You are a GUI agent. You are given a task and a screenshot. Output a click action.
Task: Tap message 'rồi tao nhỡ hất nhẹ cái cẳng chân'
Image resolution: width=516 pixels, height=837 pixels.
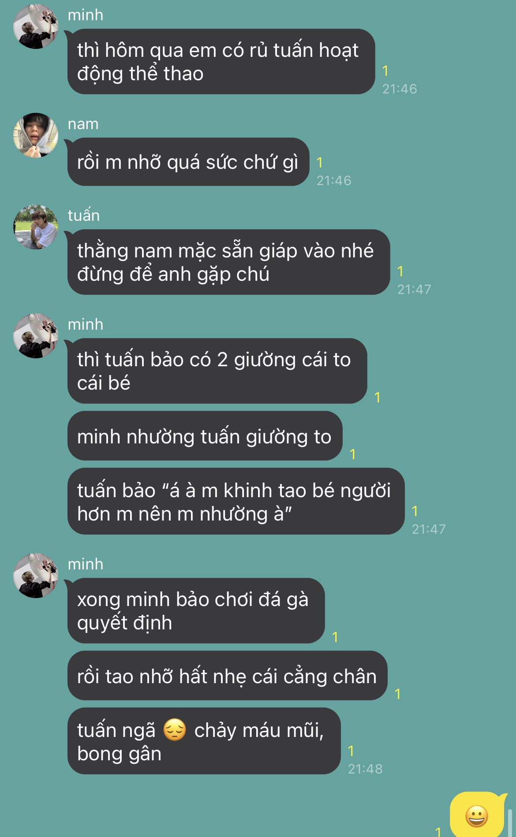click(227, 676)
